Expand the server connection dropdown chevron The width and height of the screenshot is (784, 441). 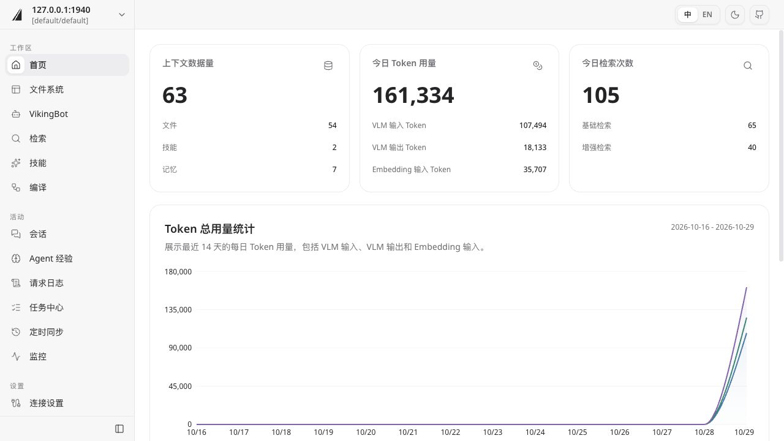(x=122, y=15)
